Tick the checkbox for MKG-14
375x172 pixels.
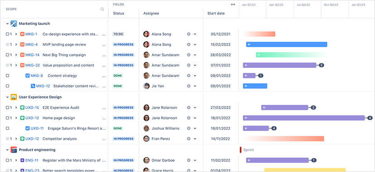coord(7,55)
